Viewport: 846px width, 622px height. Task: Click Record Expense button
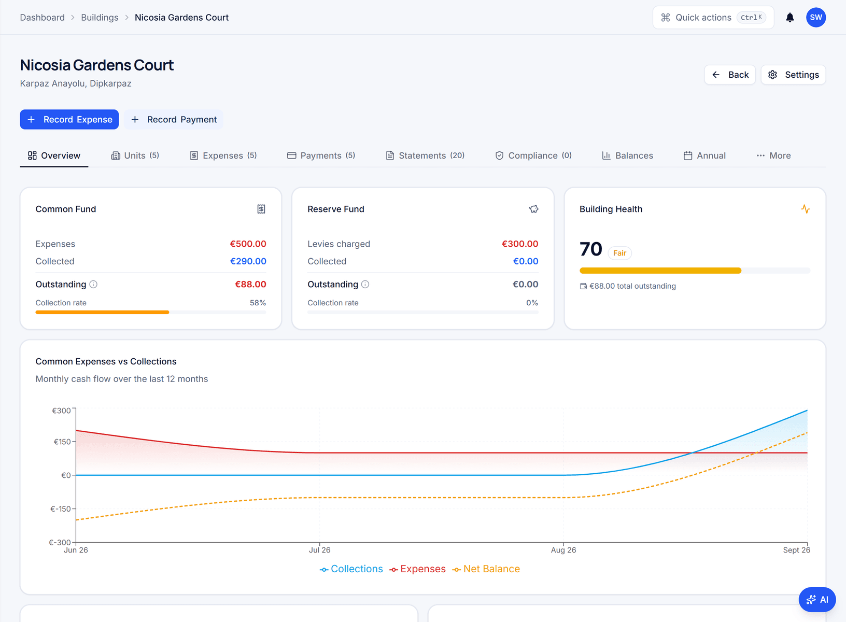[x=69, y=119]
